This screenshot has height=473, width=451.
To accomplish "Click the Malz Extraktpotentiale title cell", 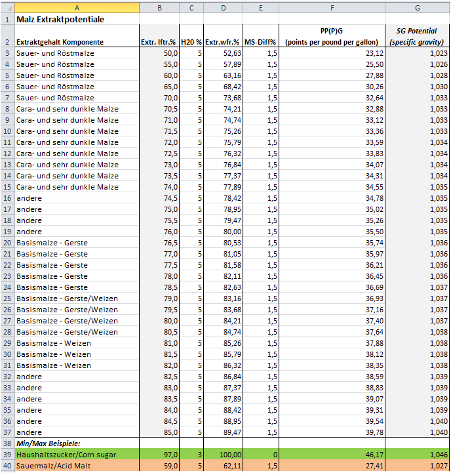I will click(76, 19).
